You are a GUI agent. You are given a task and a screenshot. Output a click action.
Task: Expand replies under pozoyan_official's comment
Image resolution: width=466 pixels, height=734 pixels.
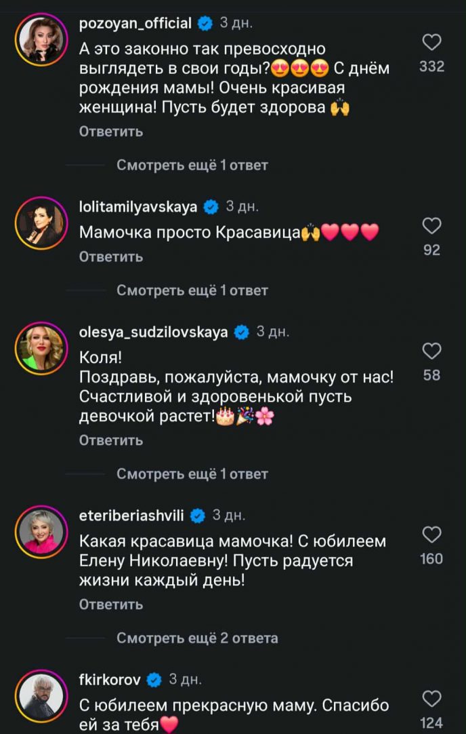192,165
